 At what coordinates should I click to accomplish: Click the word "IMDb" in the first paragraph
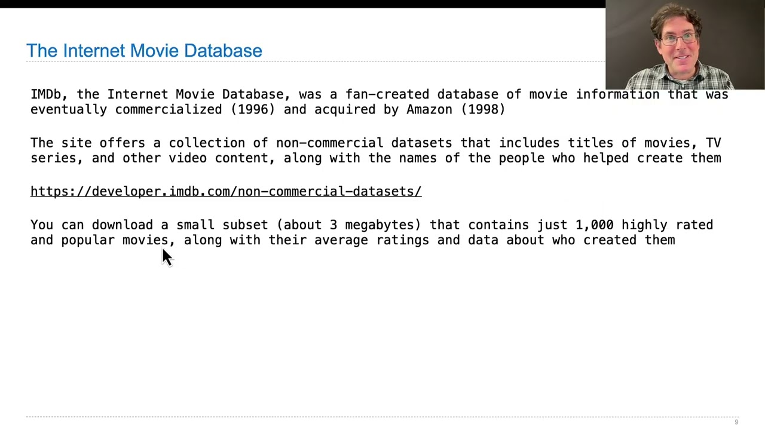45,94
